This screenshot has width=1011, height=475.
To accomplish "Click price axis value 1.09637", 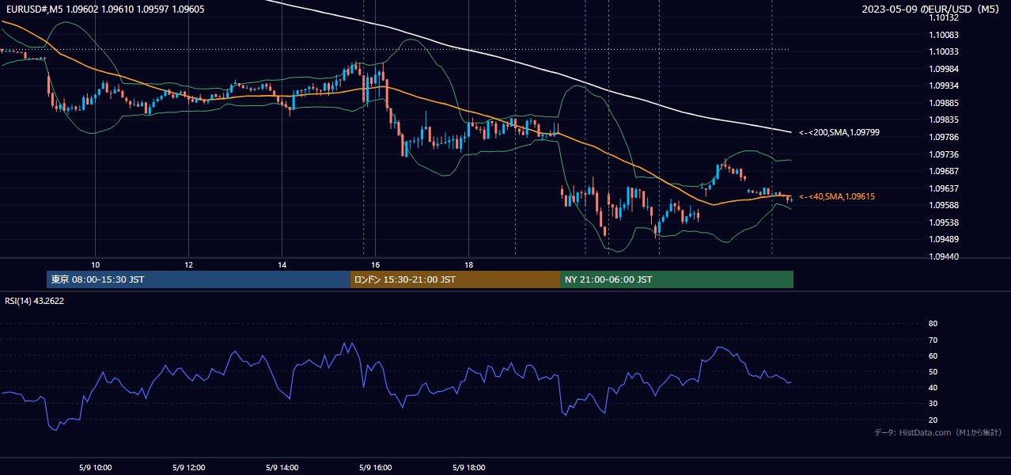I will click(944, 188).
